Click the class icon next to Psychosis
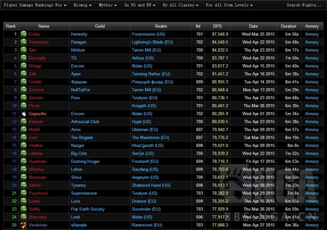This screenshot has height=230, width=327. click(24, 193)
